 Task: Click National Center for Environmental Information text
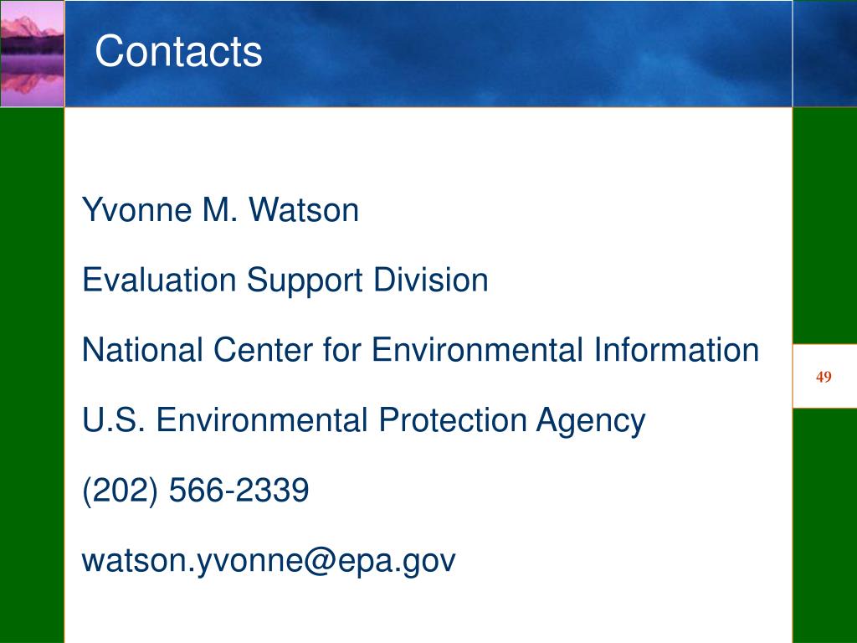[420, 350]
